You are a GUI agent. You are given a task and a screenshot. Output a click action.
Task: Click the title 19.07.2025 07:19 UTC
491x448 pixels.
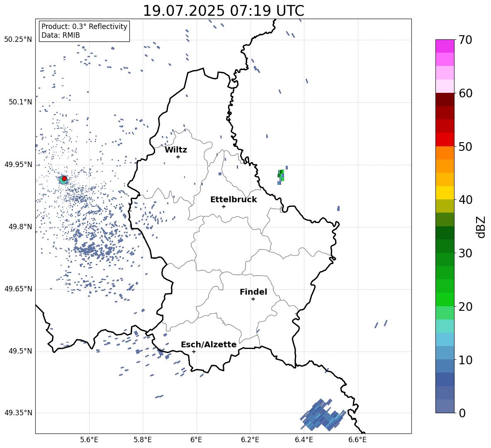(224, 11)
